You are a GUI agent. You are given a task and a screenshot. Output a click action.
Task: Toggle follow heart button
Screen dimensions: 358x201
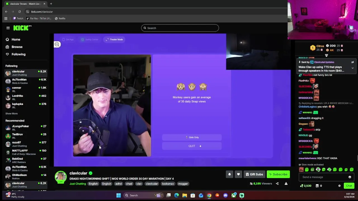[238, 174]
